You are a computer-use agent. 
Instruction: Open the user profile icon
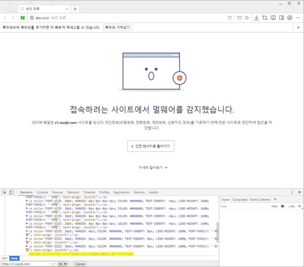[290, 18]
